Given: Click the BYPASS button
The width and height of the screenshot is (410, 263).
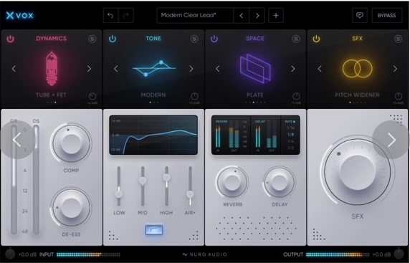Looking at the screenshot, I should click(x=387, y=16).
